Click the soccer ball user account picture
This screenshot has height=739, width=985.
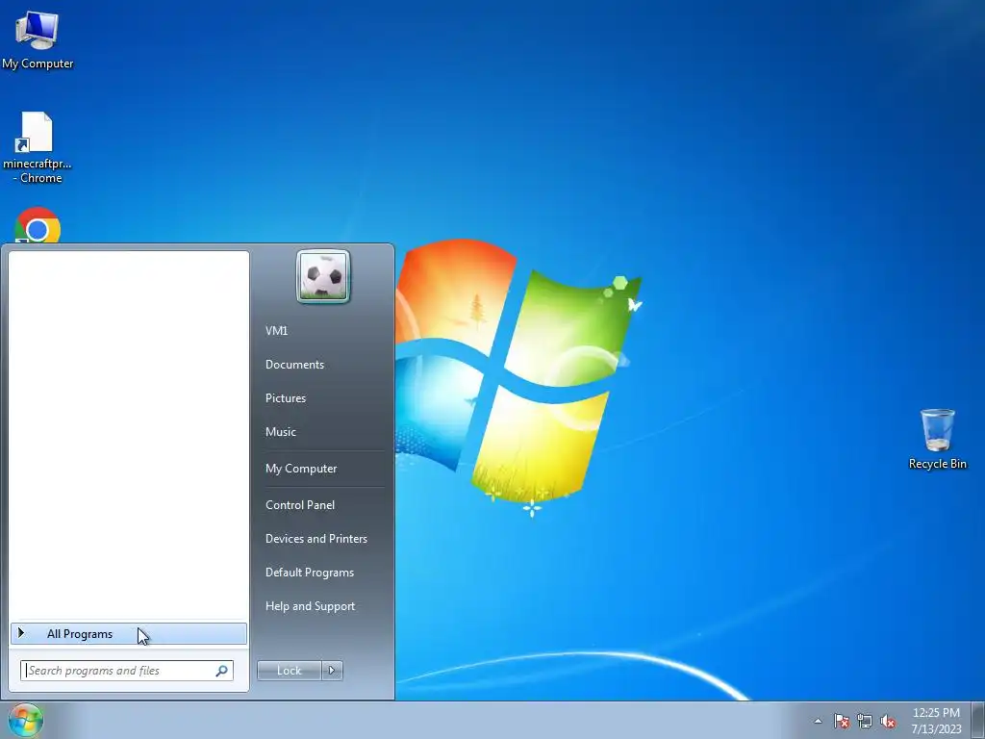[x=323, y=276]
